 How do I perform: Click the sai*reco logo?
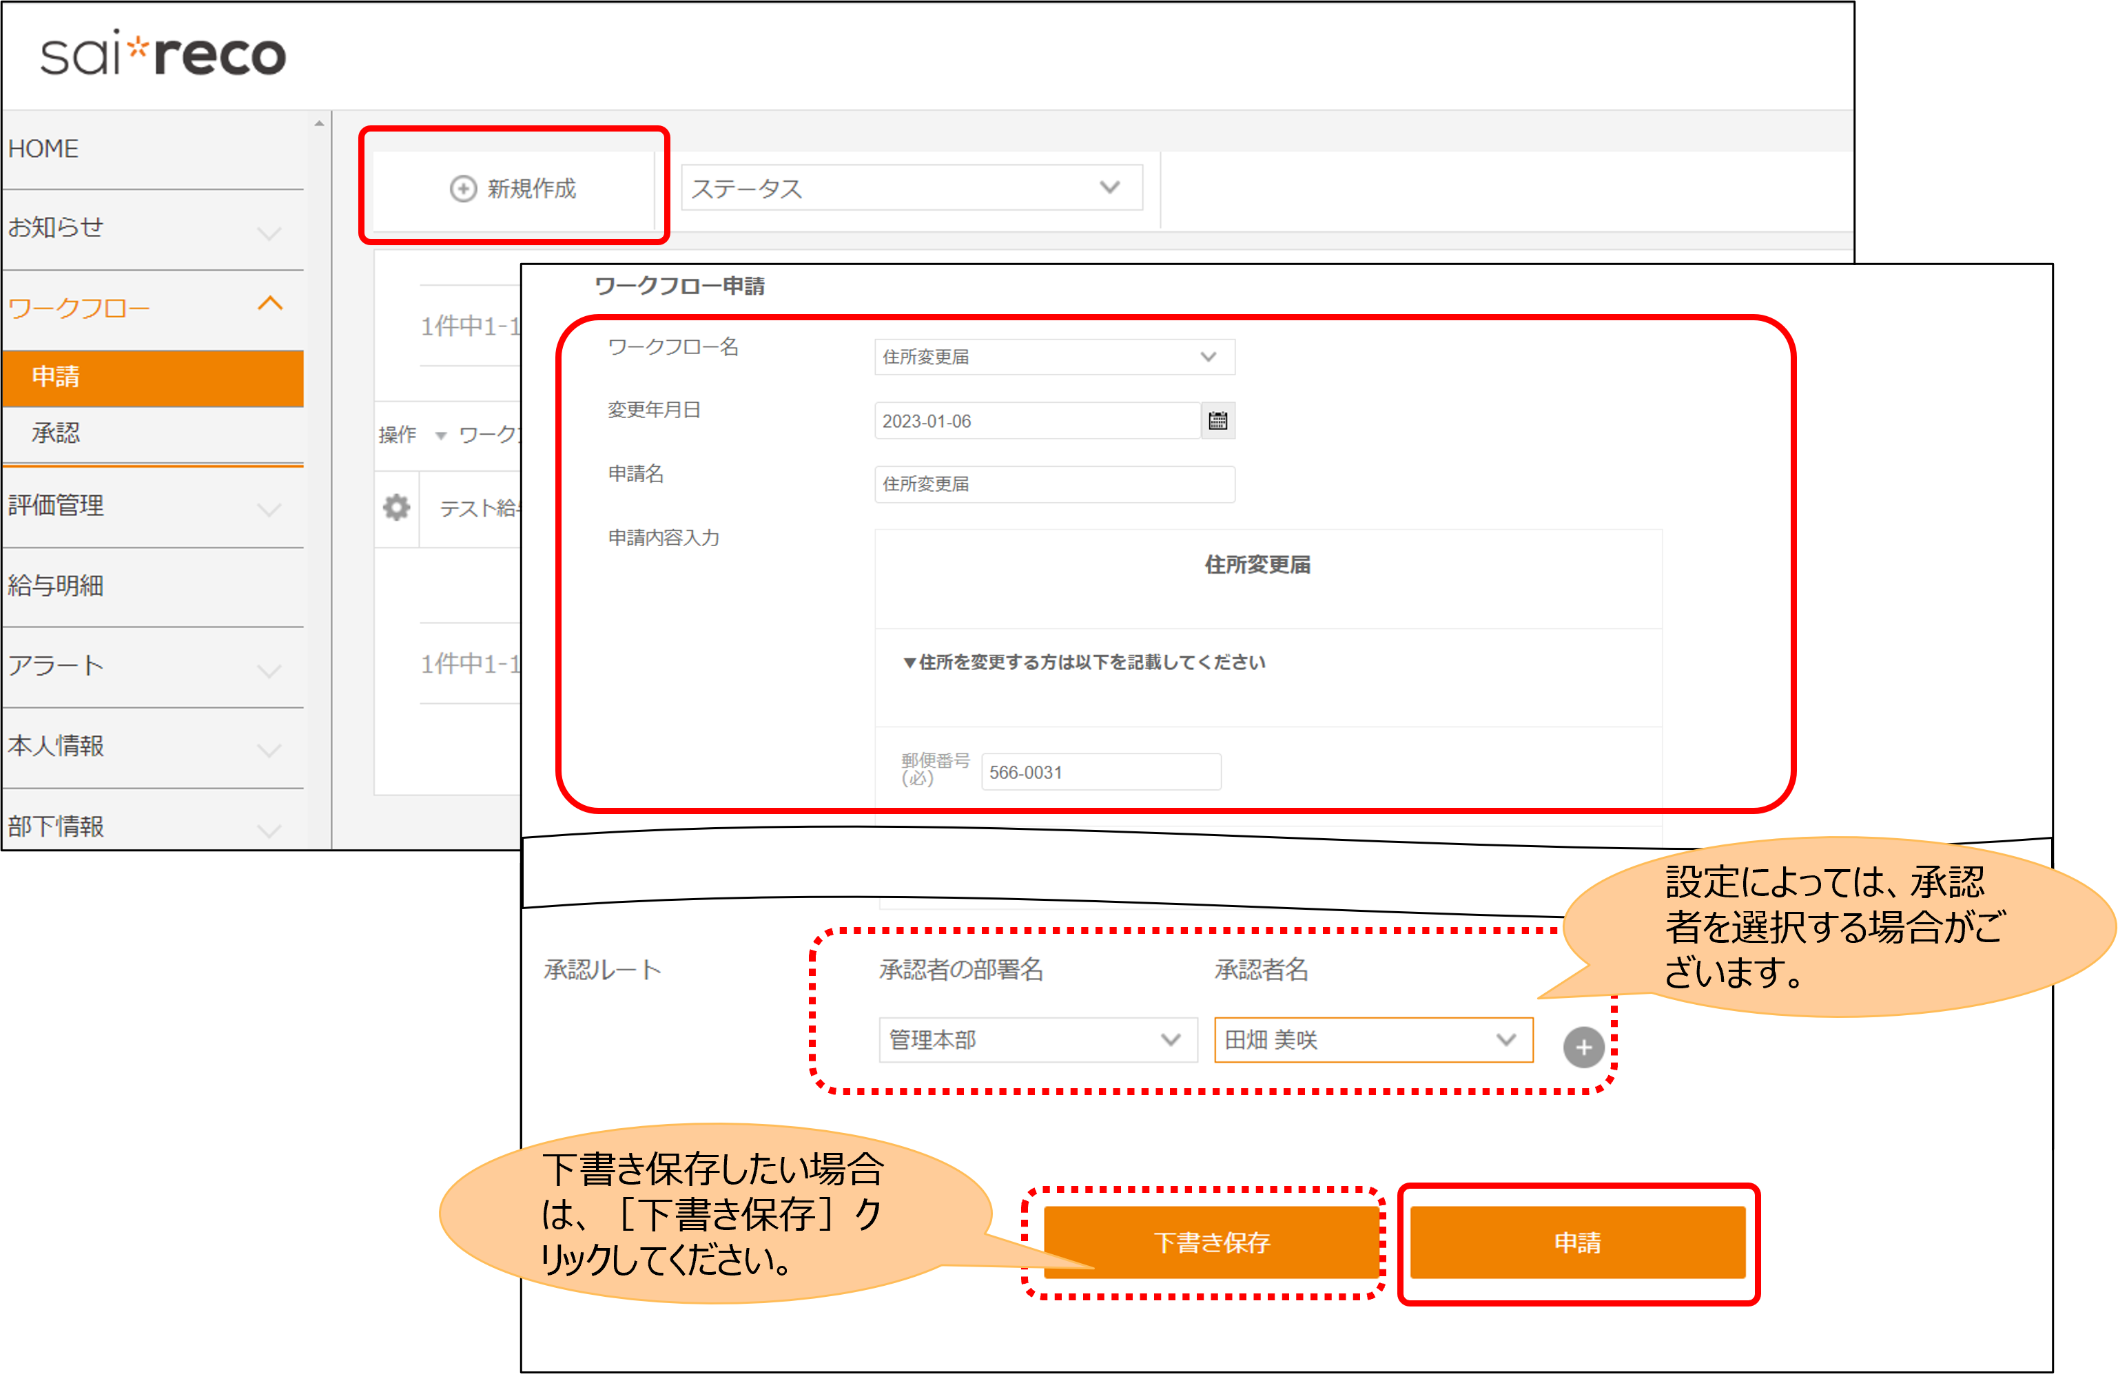click(163, 55)
